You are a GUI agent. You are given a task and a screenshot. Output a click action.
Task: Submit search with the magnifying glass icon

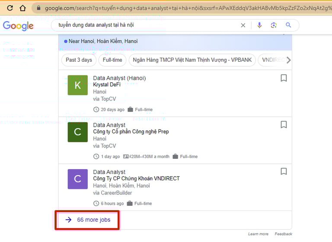point(288,25)
